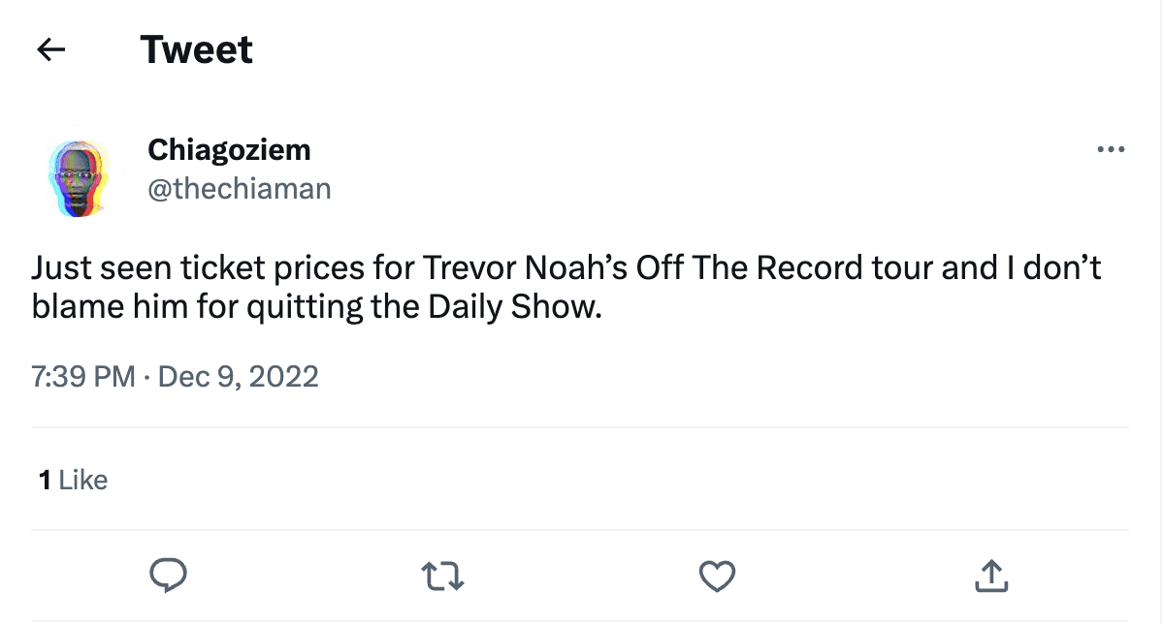
Task: Click the "Tweet" page heading
Action: (197, 49)
